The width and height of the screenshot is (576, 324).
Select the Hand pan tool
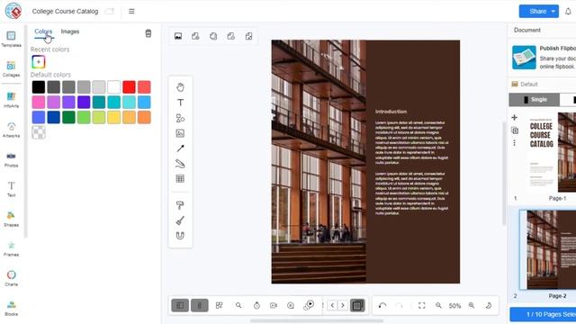[x=180, y=87]
